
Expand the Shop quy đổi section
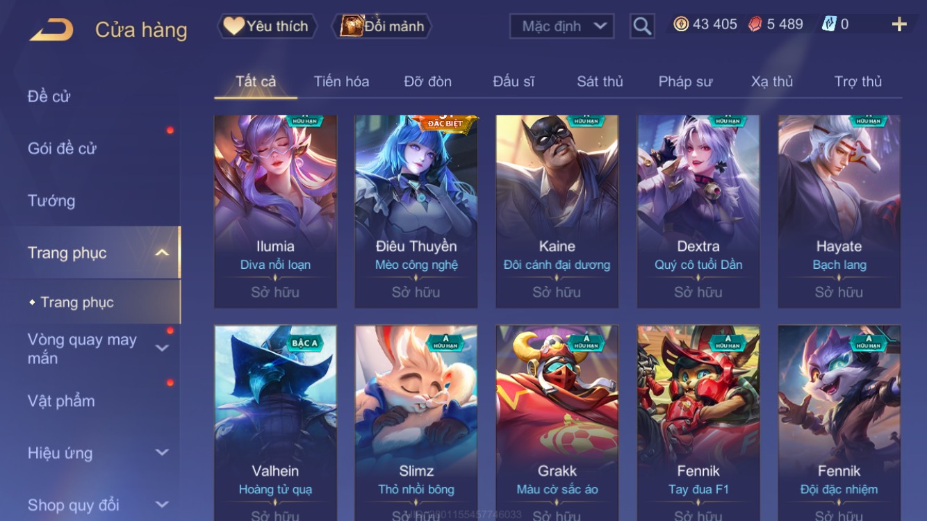(161, 505)
